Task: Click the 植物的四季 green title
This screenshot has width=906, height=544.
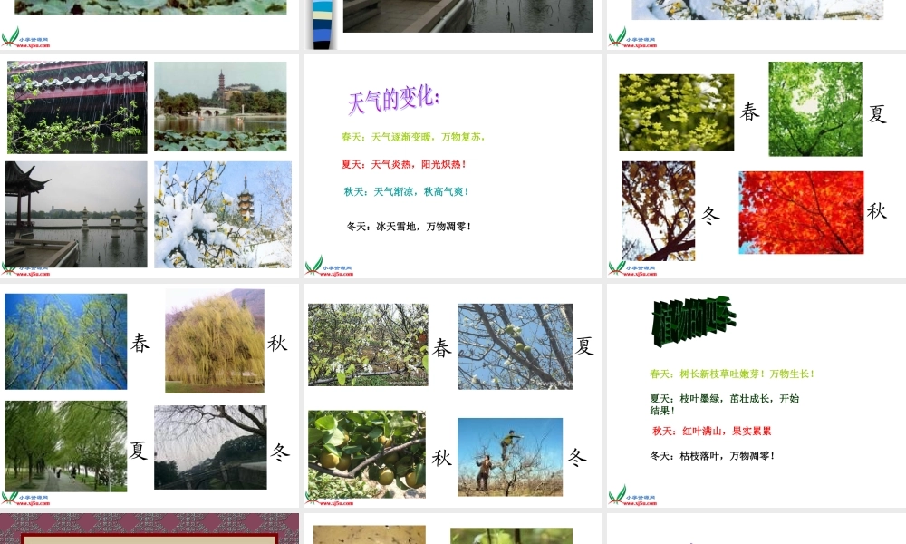Action: tap(693, 319)
